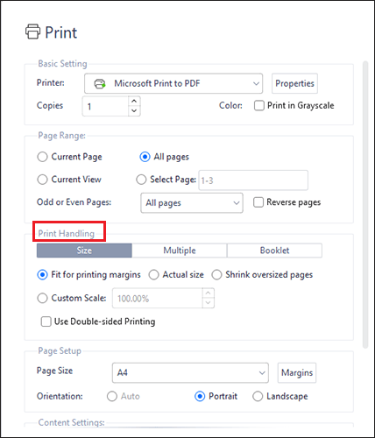The height and width of the screenshot is (438, 375).
Task: Click the printer icon beside Print title
Action: click(x=32, y=32)
